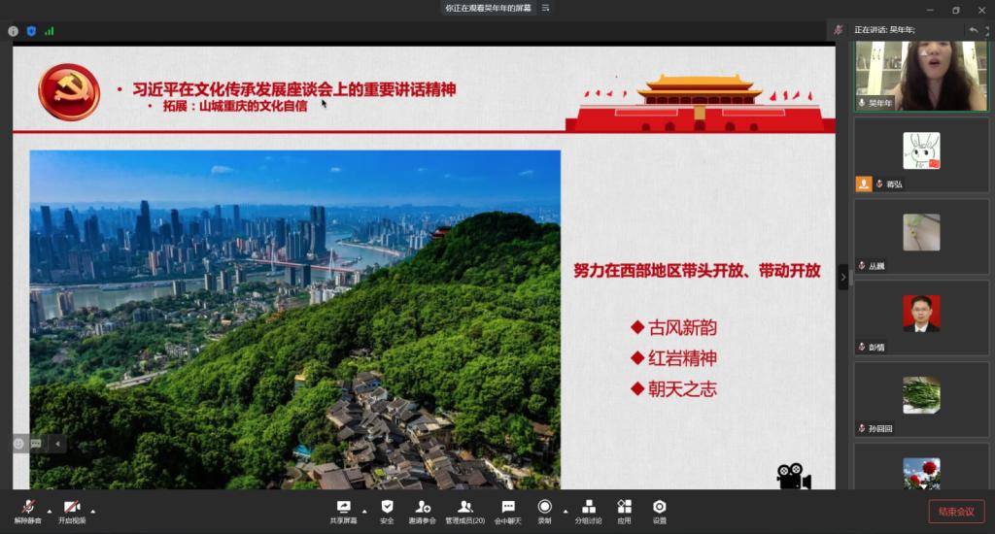Collapse the participant video sidebar
The height and width of the screenshot is (534, 995).
[x=842, y=277]
